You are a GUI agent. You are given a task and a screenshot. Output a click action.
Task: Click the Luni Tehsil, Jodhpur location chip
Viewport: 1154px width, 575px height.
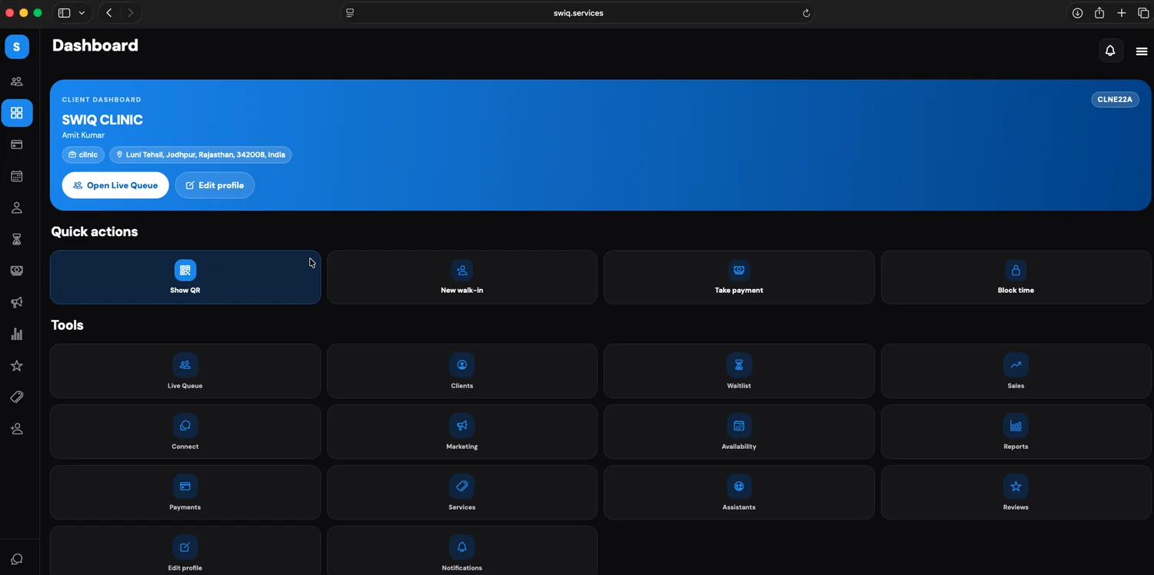[201, 155]
